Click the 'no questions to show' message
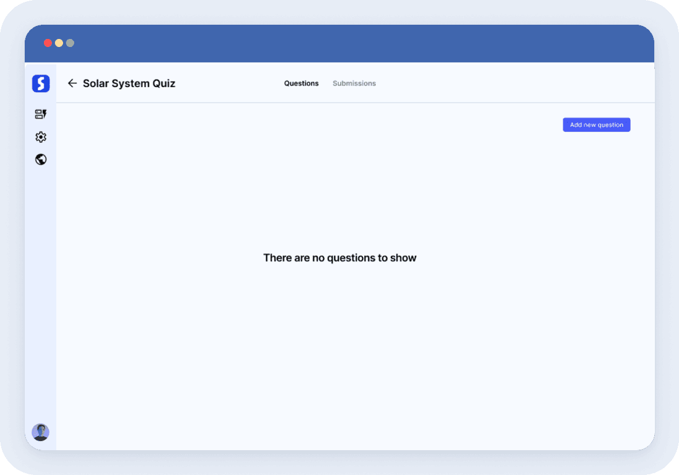679x475 pixels. coord(339,258)
